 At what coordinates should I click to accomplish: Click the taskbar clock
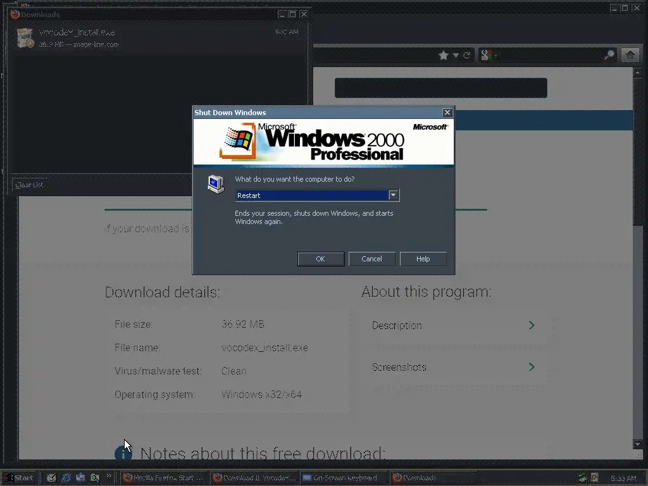coord(623,478)
